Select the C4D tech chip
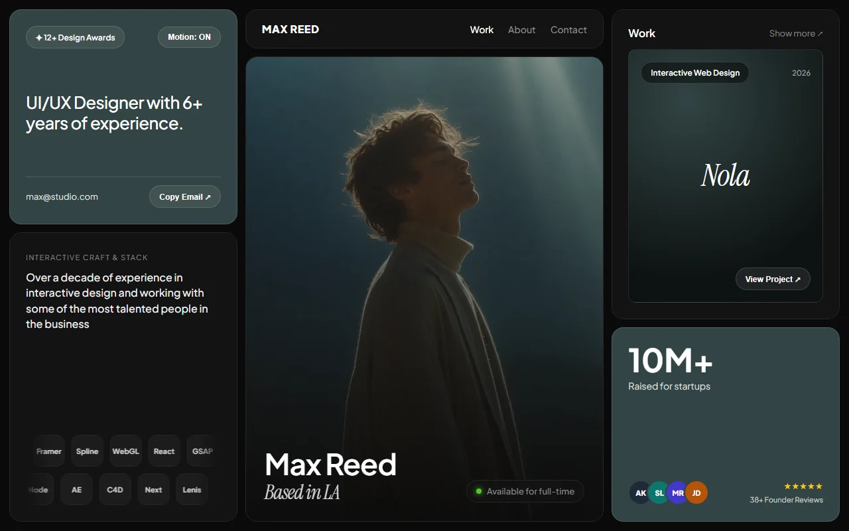The image size is (849, 531). [x=115, y=490]
